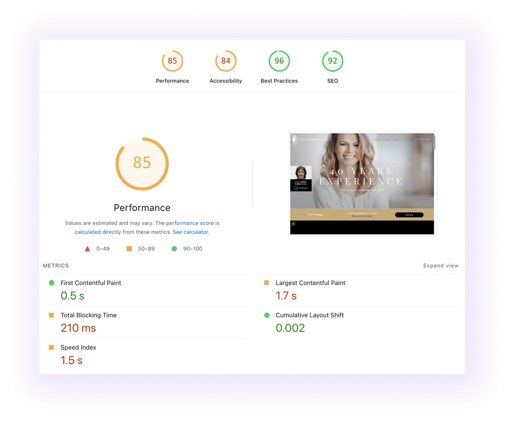The width and height of the screenshot is (512, 421).
Task: Click the Accessibility score gauge showing 84
Action: (x=226, y=61)
